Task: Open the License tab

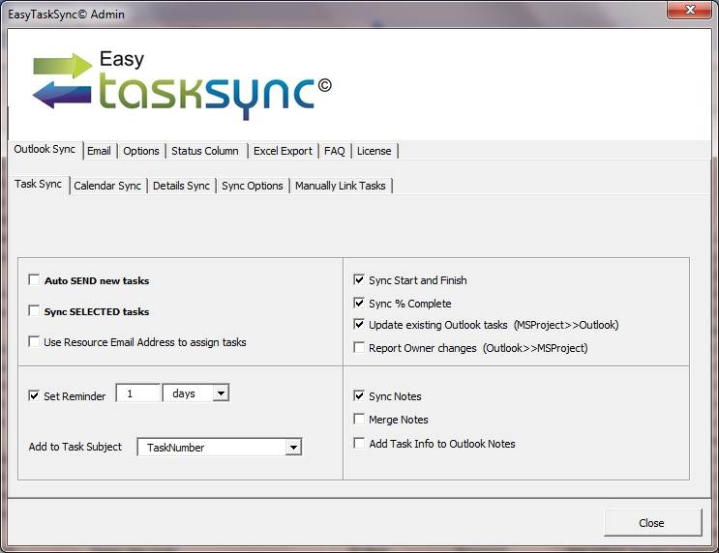Action: pos(374,151)
